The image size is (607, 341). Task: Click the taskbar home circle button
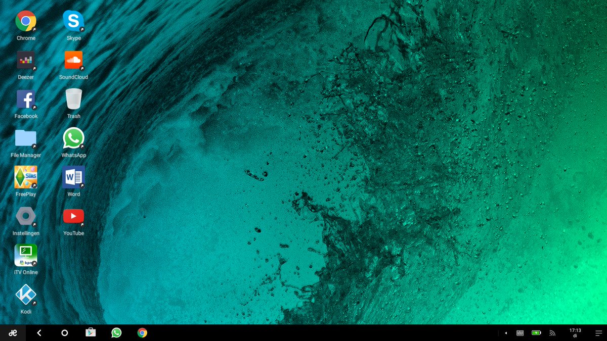point(64,333)
